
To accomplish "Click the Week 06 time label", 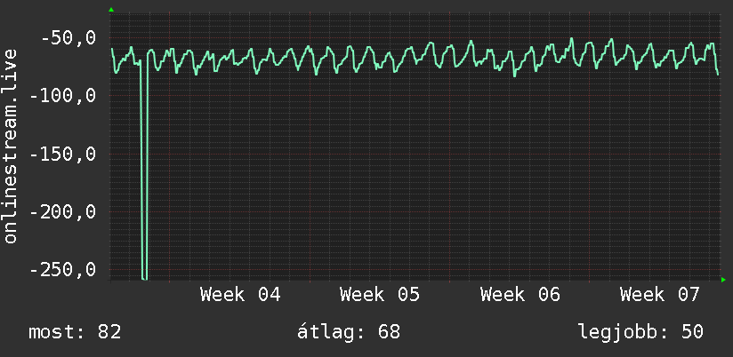I will click(520, 295).
